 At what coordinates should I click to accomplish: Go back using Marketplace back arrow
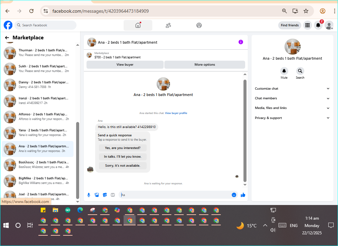tap(7, 38)
